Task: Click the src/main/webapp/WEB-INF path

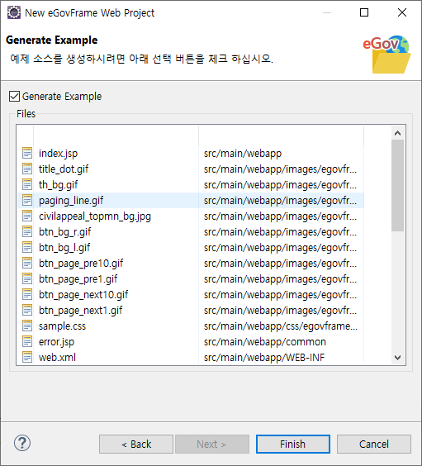Action: 264,357
